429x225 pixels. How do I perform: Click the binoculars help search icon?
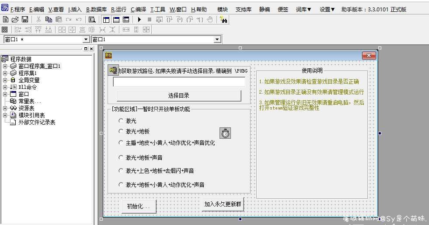(223, 19)
